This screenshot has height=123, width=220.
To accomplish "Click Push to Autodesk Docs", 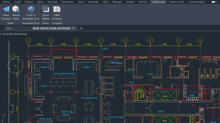I will tap(31, 13).
